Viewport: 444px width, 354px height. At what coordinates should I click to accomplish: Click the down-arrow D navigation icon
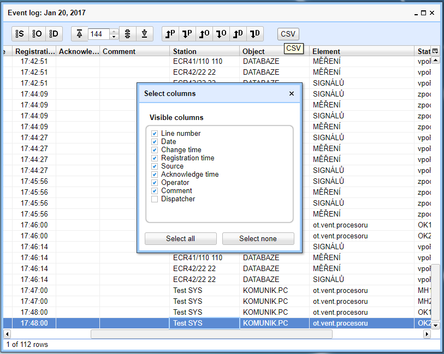(255, 34)
